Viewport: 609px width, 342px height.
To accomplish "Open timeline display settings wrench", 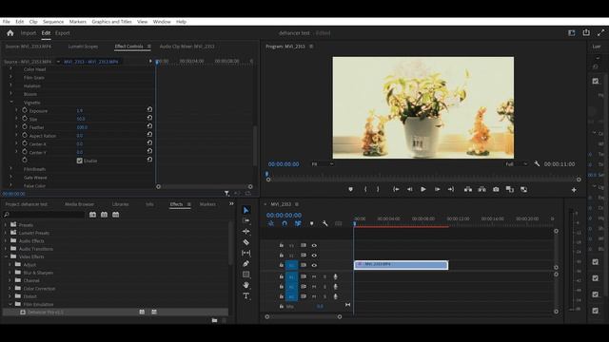I will pyautogui.click(x=325, y=224).
